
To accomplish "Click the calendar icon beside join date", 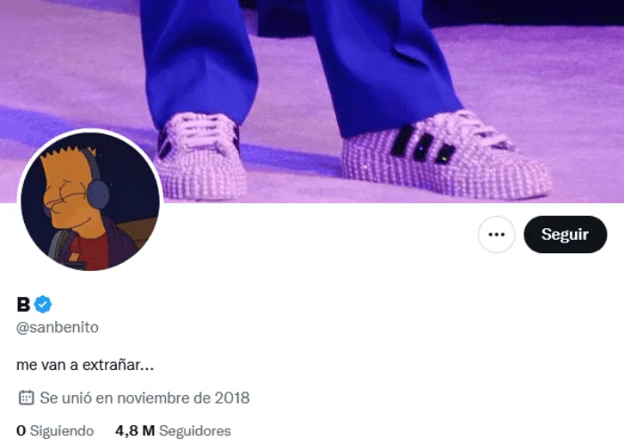I will [x=26, y=398].
